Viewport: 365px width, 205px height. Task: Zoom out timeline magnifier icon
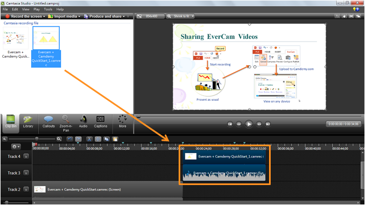(4, 139)
